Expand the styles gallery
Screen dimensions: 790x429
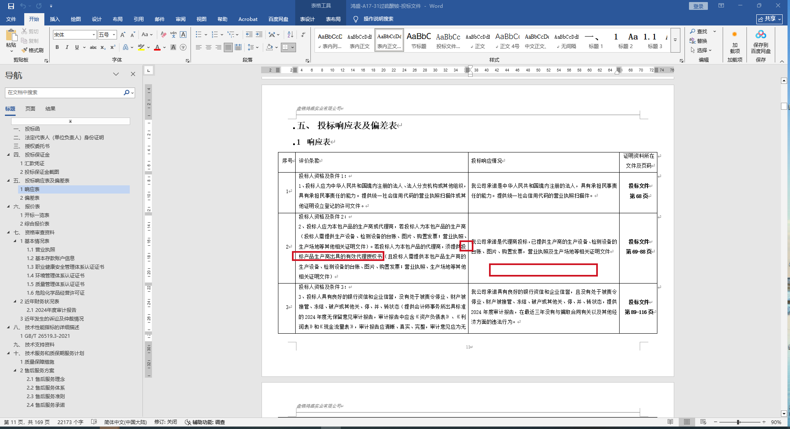[675, 40]
